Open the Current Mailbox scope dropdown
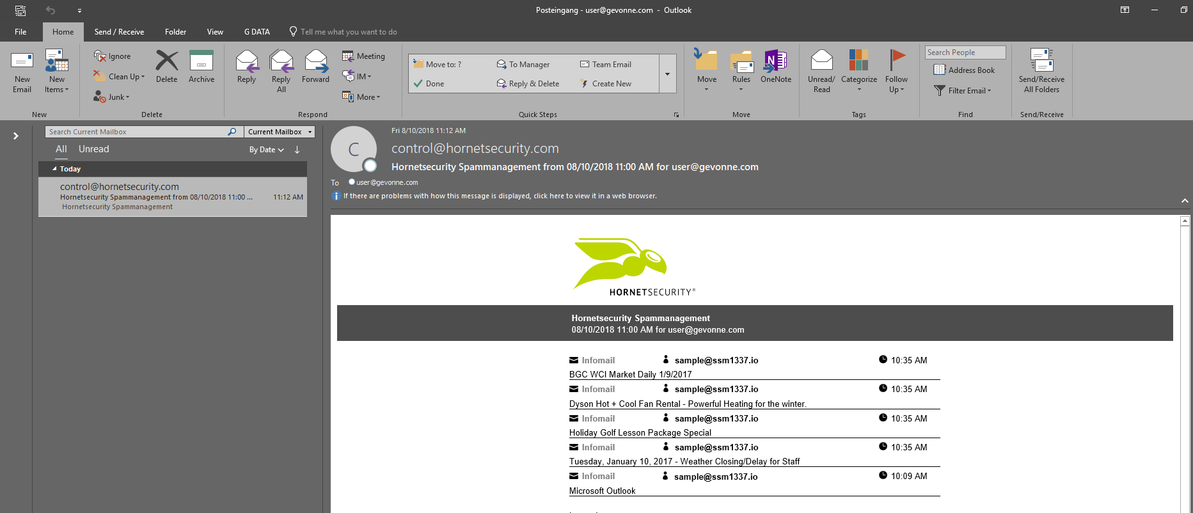Viewport: 1193px width, 513px height. (280, 132)
